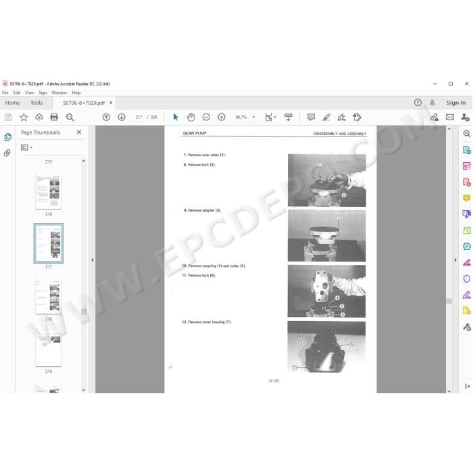Click thumbnail panel scroll up arrow
The image size is (473, 473).
pyautogui.click(x=84, y=161)
